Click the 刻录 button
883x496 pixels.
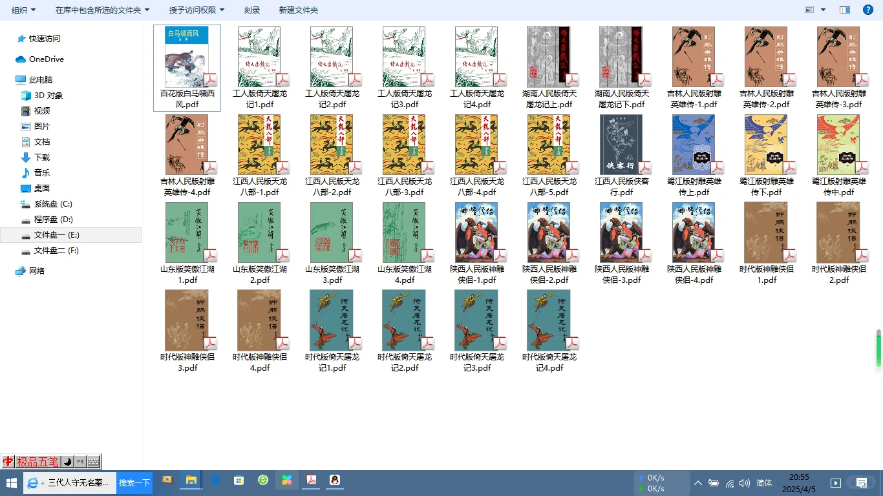coord(252,10)
